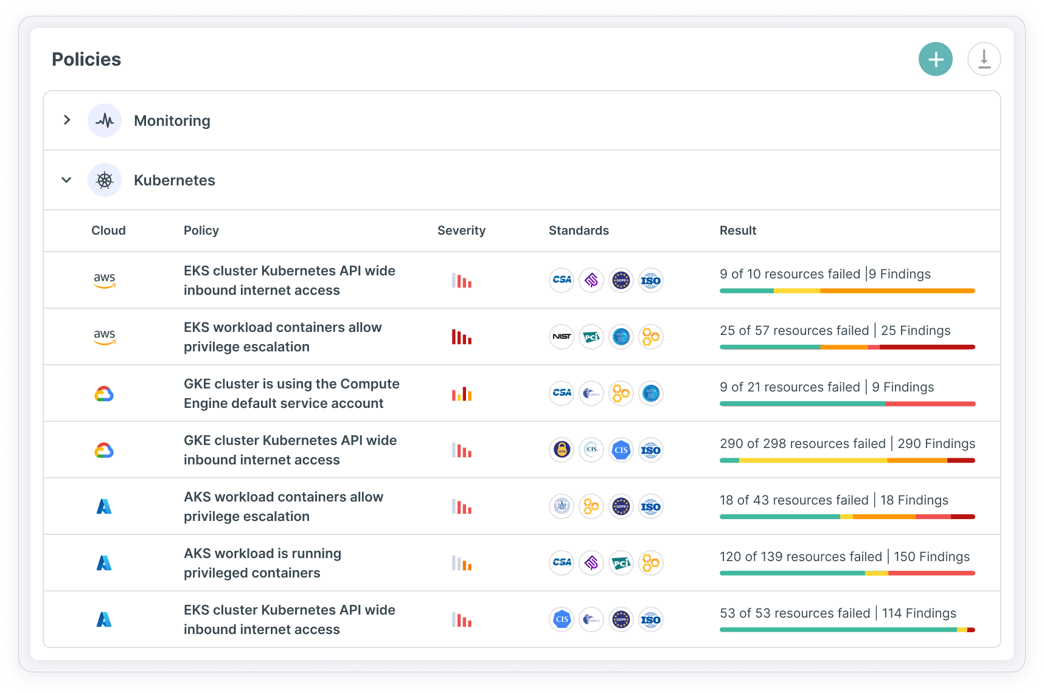
Task: Expand the Monitoring section
Action: (x=66, y=120)
